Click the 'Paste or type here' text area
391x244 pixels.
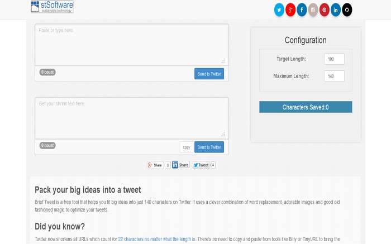131,45
